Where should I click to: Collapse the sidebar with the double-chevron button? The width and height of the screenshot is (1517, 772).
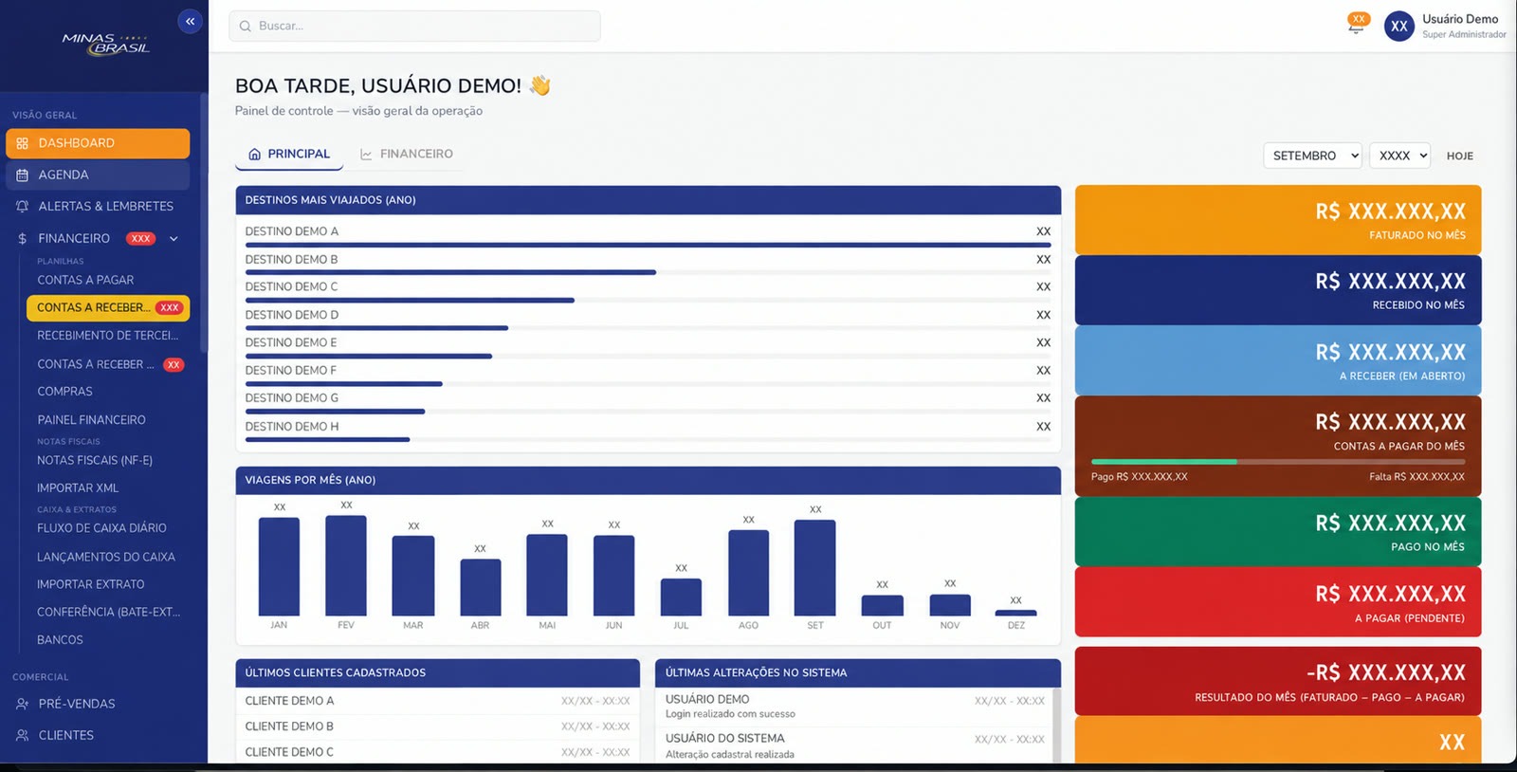click(x=190, y=21)
